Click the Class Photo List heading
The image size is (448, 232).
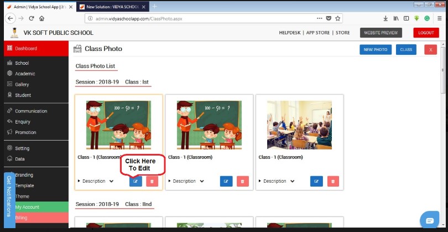coord(96,66)
